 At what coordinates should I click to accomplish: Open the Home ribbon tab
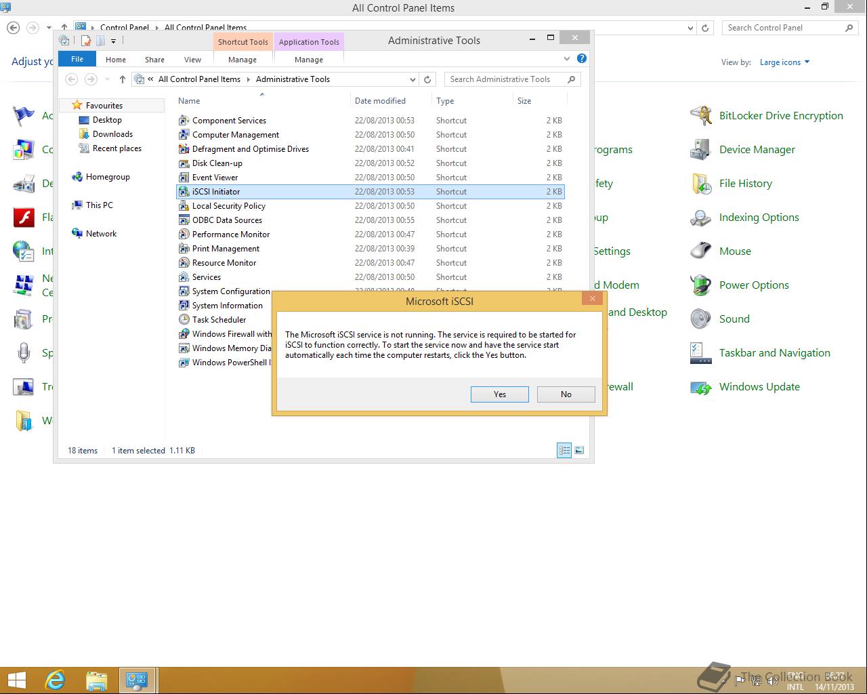point(116,60)
